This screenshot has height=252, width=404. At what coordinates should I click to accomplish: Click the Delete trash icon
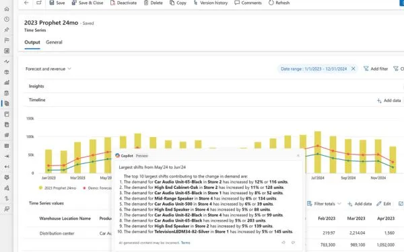[146, 3]
